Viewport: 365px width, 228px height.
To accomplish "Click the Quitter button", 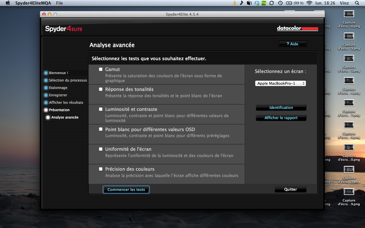I will (290, 190).
